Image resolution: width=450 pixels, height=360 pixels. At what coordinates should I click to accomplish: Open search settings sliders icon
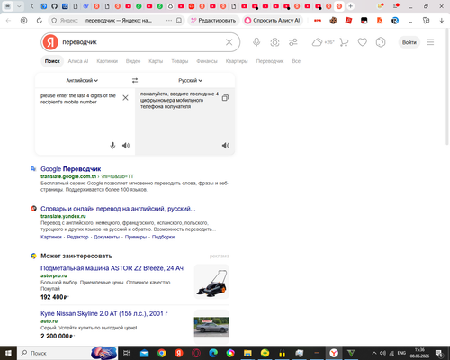(293, 42)
